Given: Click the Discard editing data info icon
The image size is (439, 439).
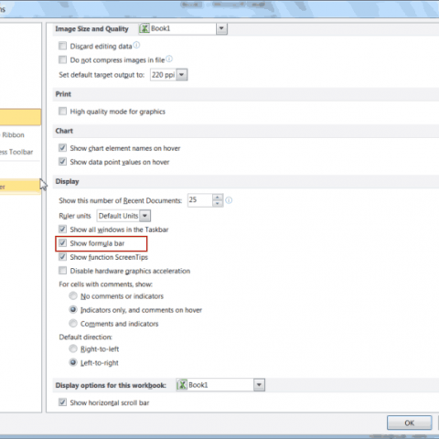Looking at the screenshot, I should click(136, 45).
